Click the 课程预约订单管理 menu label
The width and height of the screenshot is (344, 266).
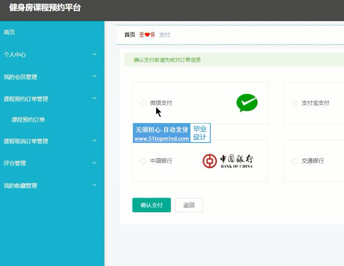pos(26,99)
